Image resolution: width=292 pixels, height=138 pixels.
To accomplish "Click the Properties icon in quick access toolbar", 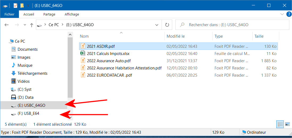I will tap(15, 6).
